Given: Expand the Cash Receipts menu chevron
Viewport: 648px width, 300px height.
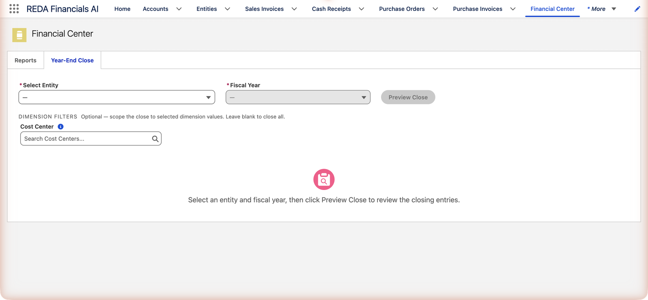Looking at the screenshot, I should pyautogui.click(x=362, y=9).
